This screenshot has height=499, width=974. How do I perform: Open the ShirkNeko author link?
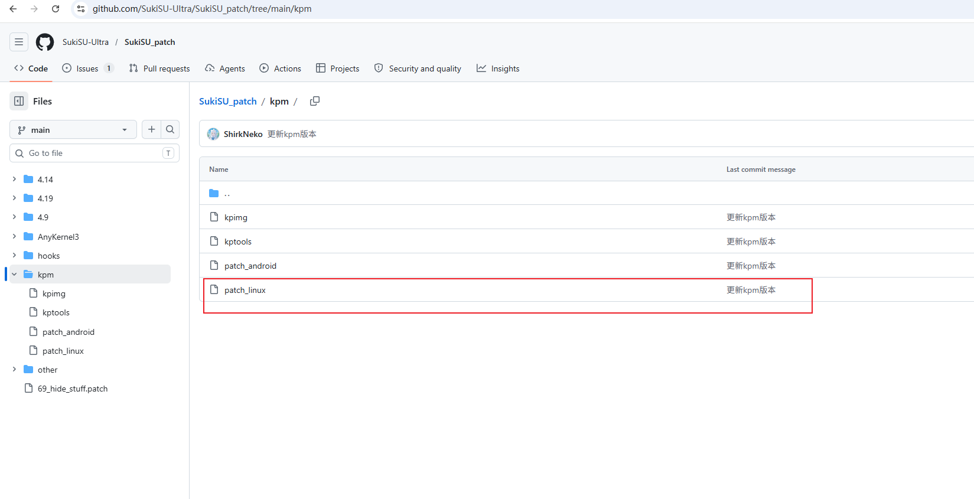[x=243, y=134]
